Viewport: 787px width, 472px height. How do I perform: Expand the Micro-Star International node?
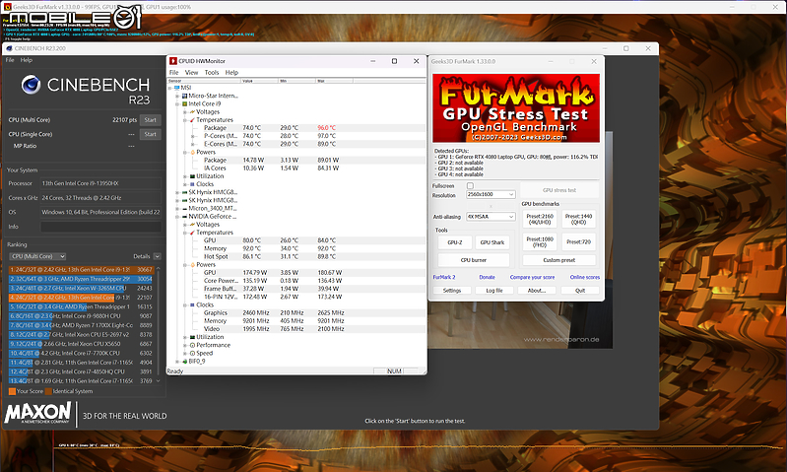click(177, 96)
